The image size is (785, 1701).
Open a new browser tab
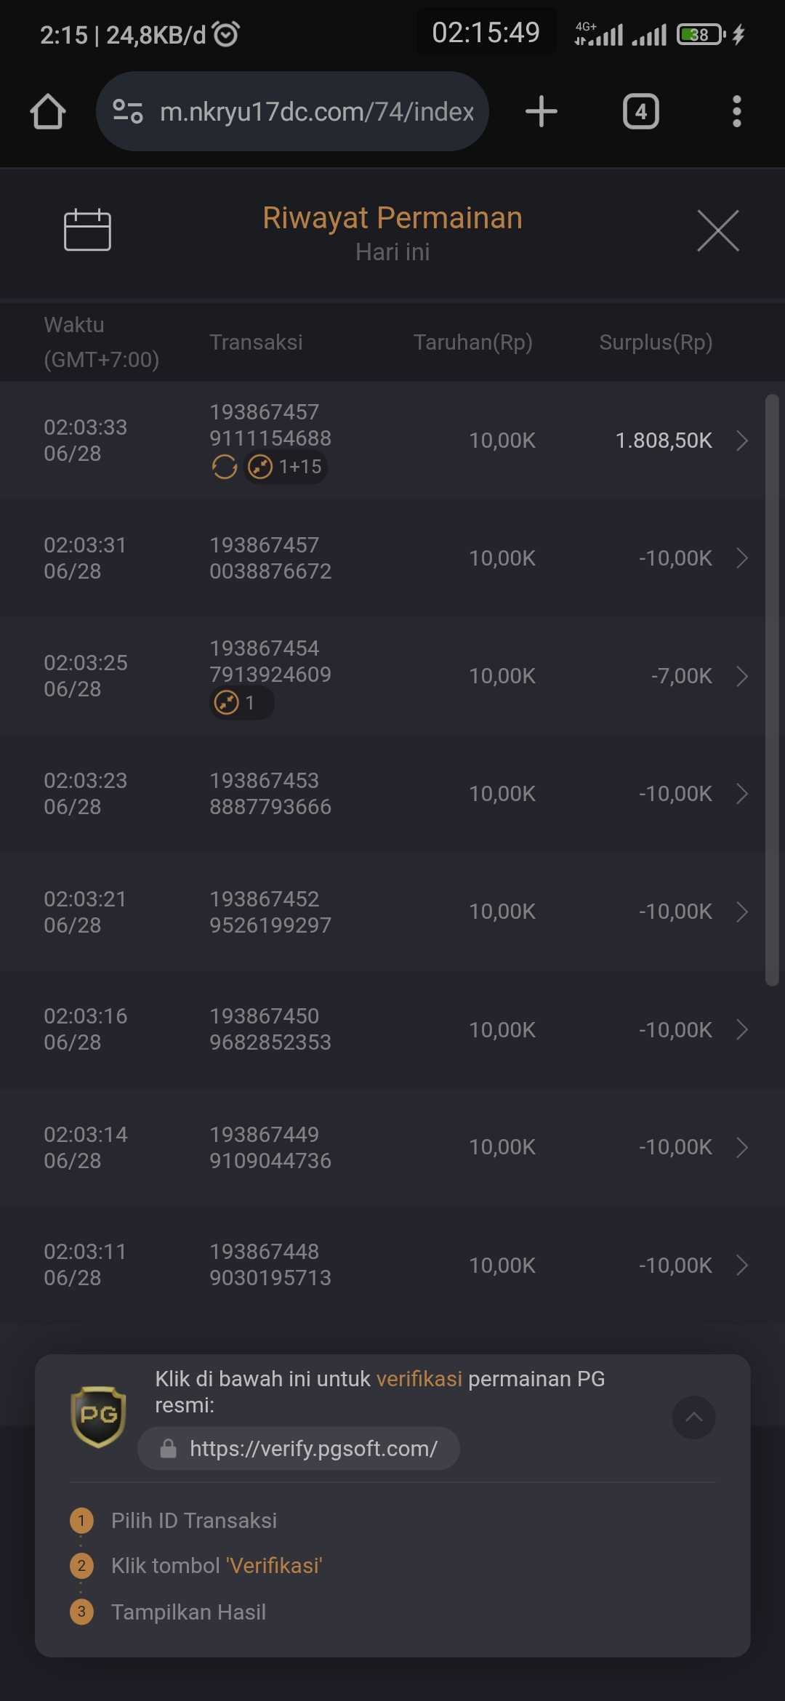point(541,111)
